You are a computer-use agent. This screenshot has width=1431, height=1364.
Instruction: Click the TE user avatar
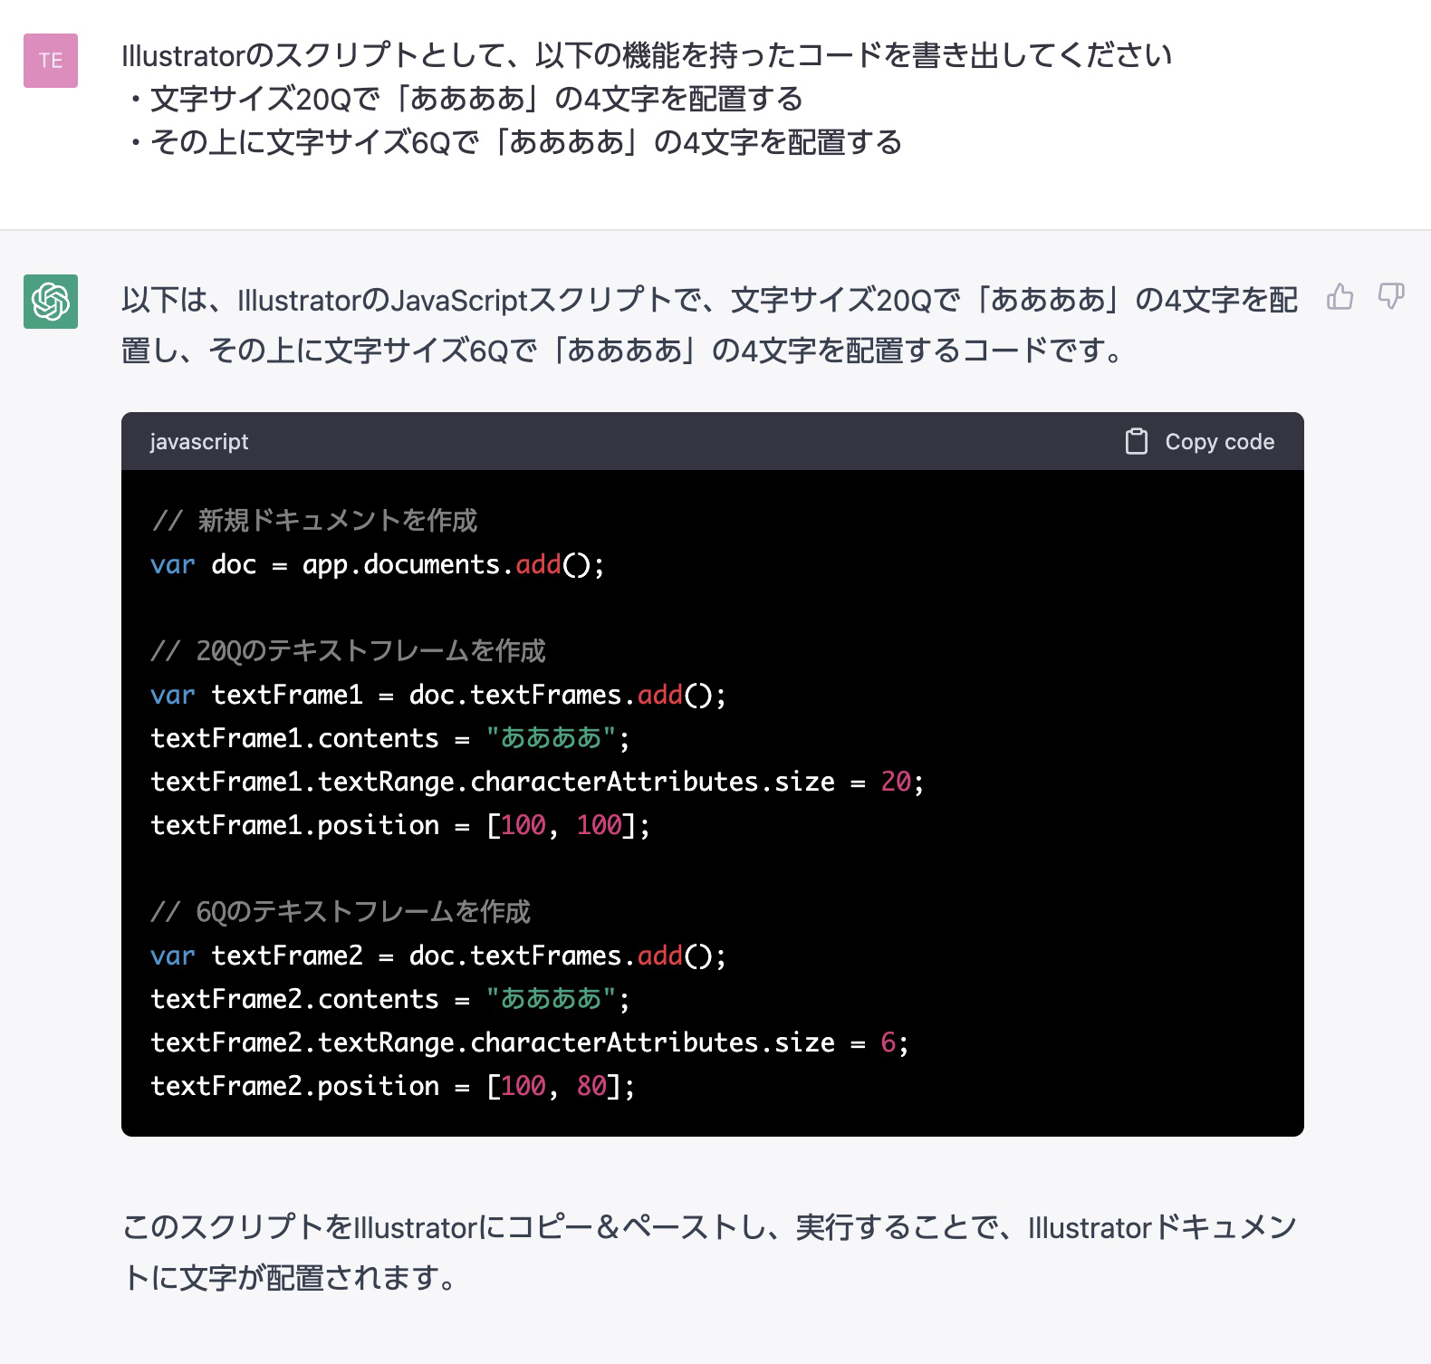51,61
